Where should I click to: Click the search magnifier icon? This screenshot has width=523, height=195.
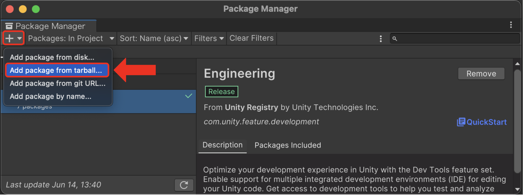[394, 39]
